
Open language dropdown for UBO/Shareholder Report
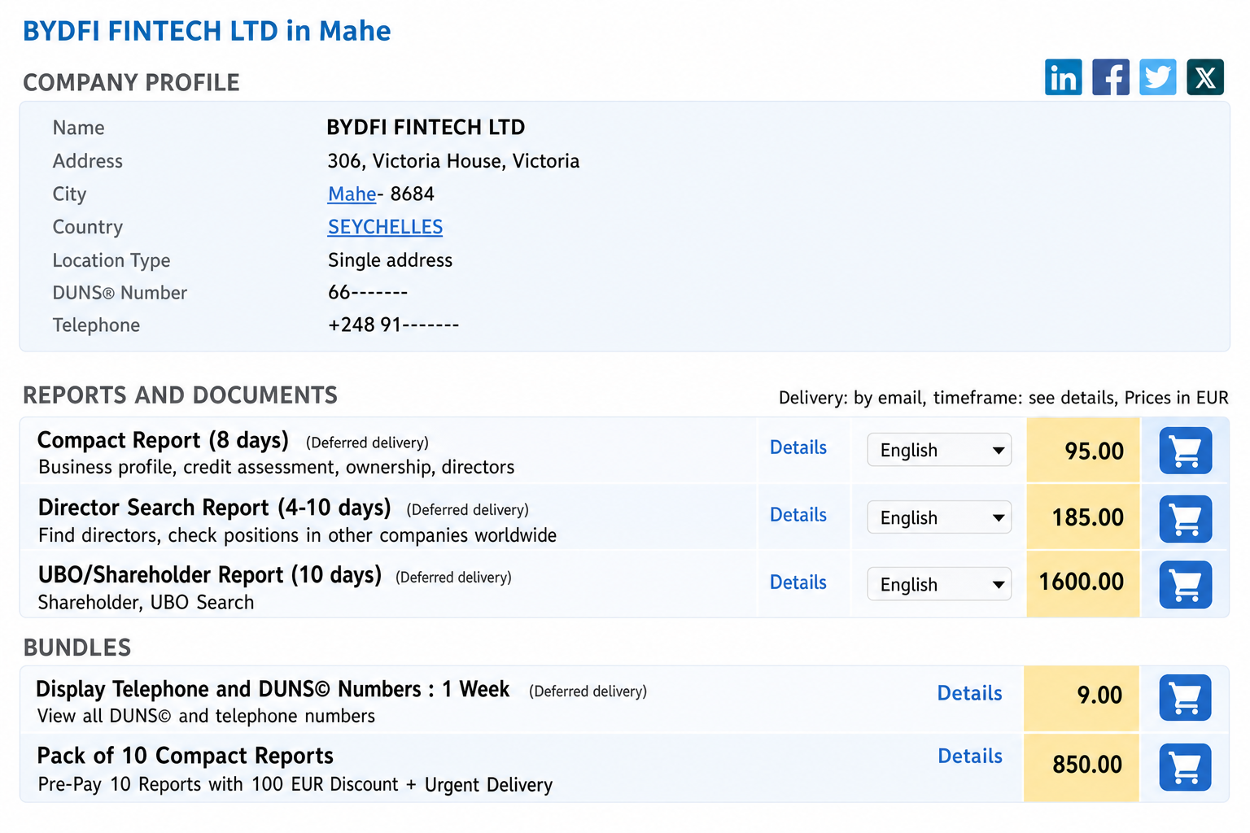point(939,584)
